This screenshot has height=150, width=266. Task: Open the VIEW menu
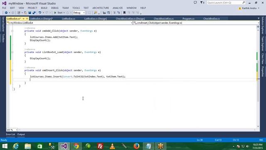click(x=21, y=8)
